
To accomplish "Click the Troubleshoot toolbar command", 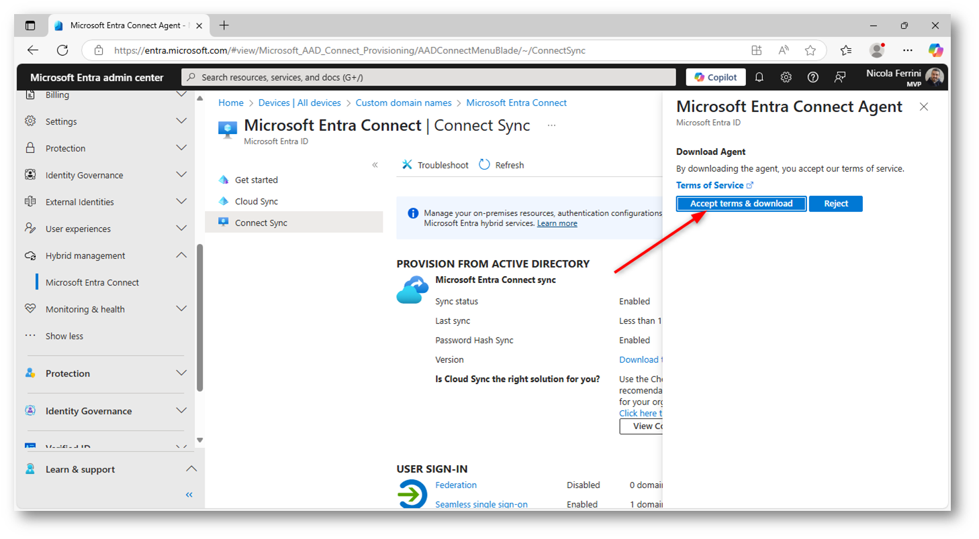I will tap(435, 165).
